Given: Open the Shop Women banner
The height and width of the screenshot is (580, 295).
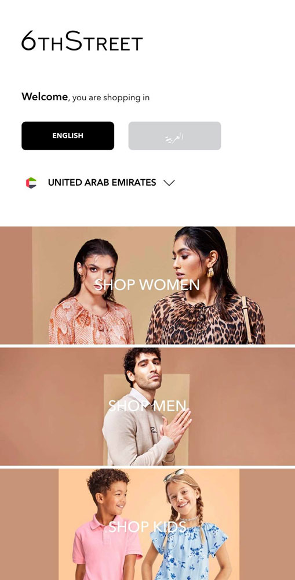Looking at the screenshot, I should tap(147, 285).
